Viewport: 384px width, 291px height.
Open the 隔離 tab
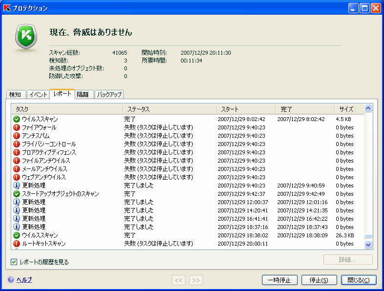[83, 94]
